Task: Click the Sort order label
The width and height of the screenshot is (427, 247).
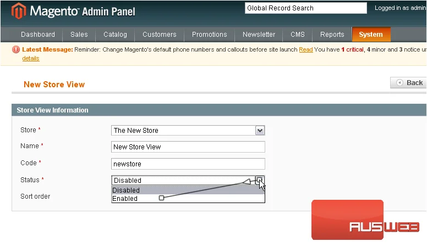Action: click(35, 197)
